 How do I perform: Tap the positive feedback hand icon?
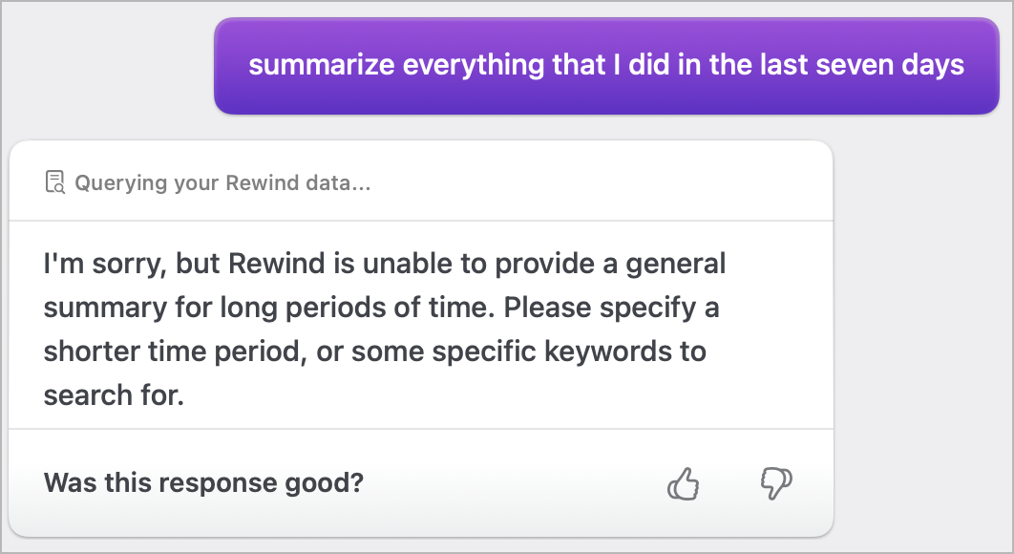[x=684, y=483]
